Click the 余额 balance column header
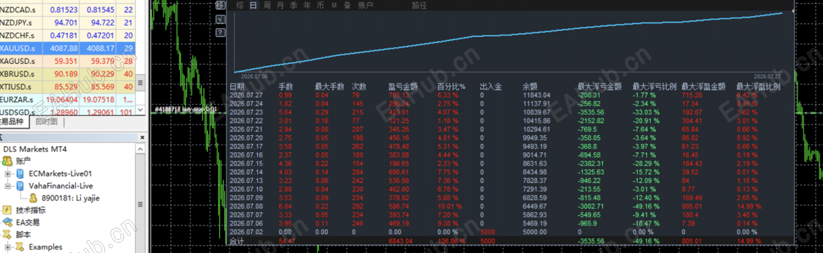 [529, 87]
